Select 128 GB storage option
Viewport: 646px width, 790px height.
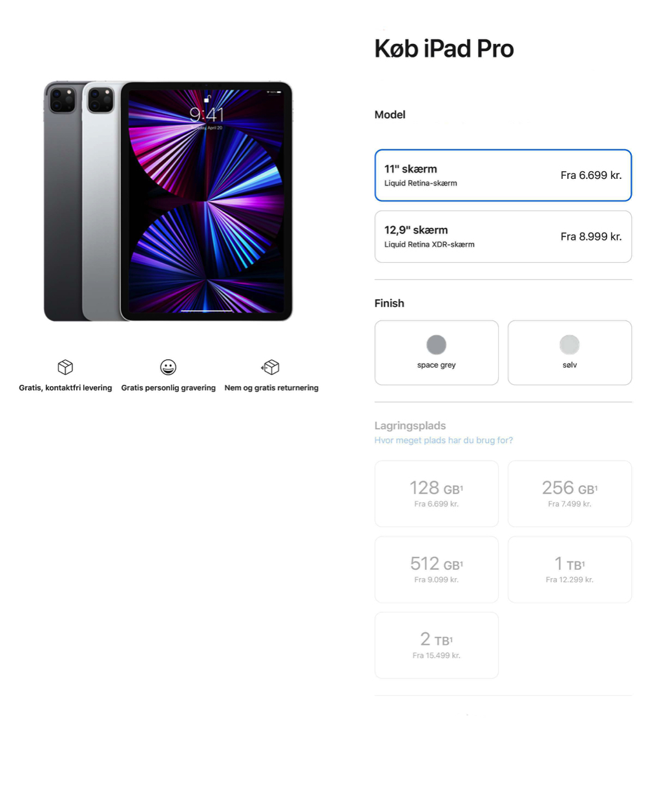pos(437,494)
